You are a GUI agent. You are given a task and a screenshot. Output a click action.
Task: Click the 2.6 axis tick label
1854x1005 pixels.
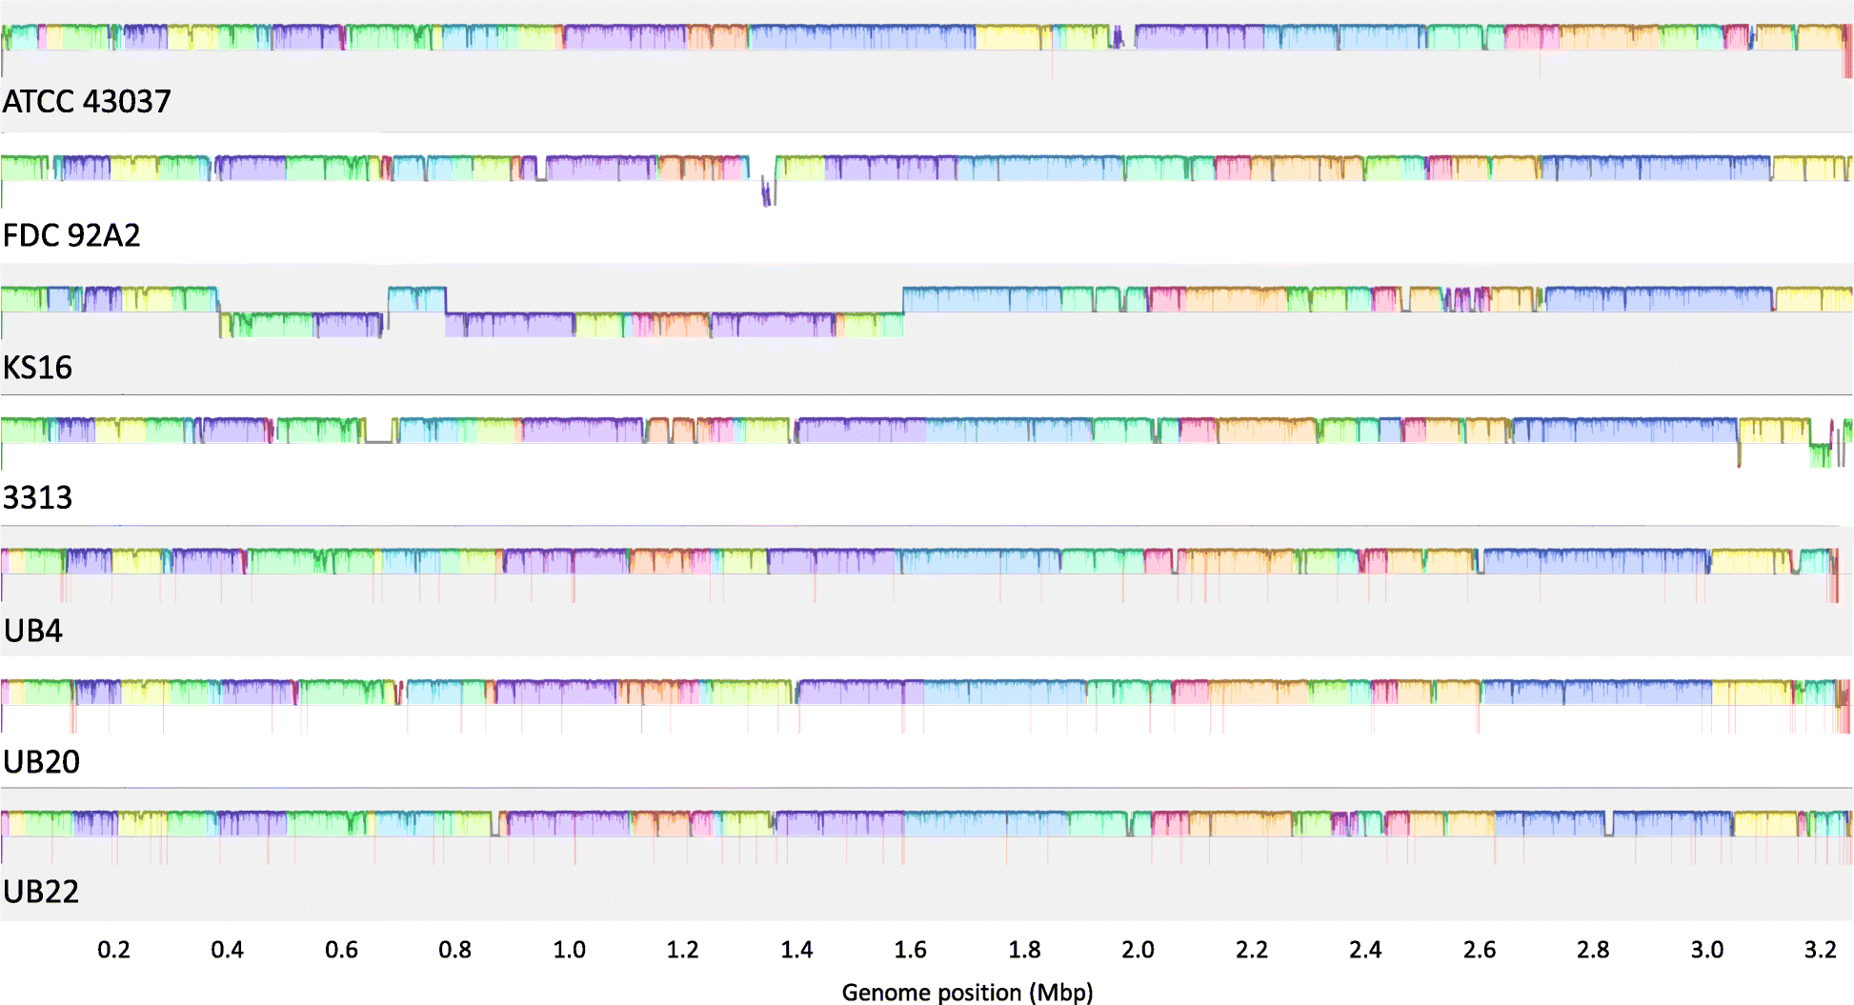(x=1480, y=950)
